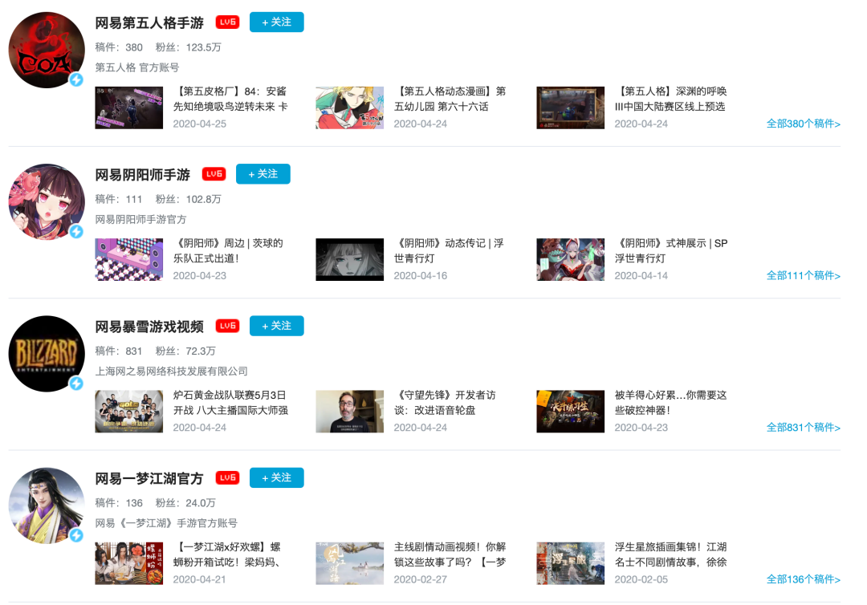Click 粉丝：123.5万 follower count
This screenshot has width=867, height=605.
[188, 47]
